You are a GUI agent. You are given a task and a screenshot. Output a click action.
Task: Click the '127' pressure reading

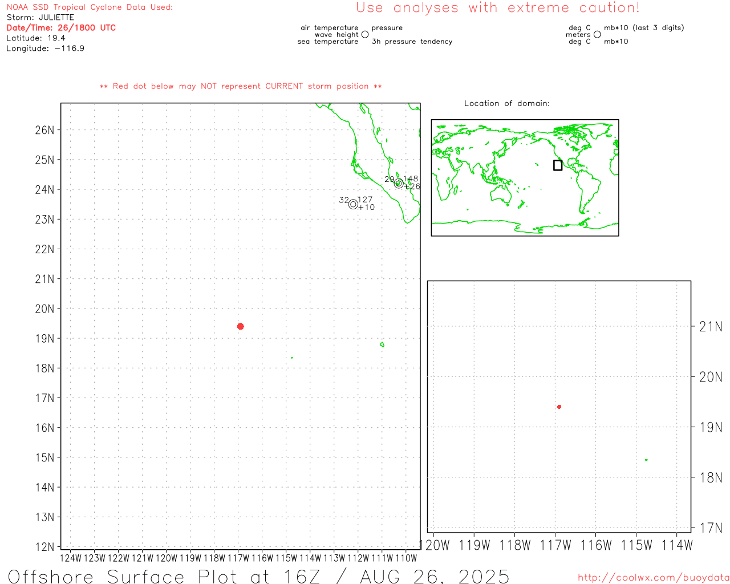(x=365, y=200)
